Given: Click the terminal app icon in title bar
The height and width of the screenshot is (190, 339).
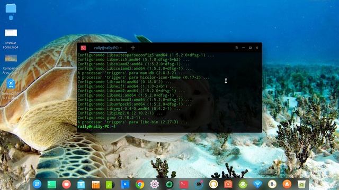Looking at the screenshot, I should pos(83,47).
